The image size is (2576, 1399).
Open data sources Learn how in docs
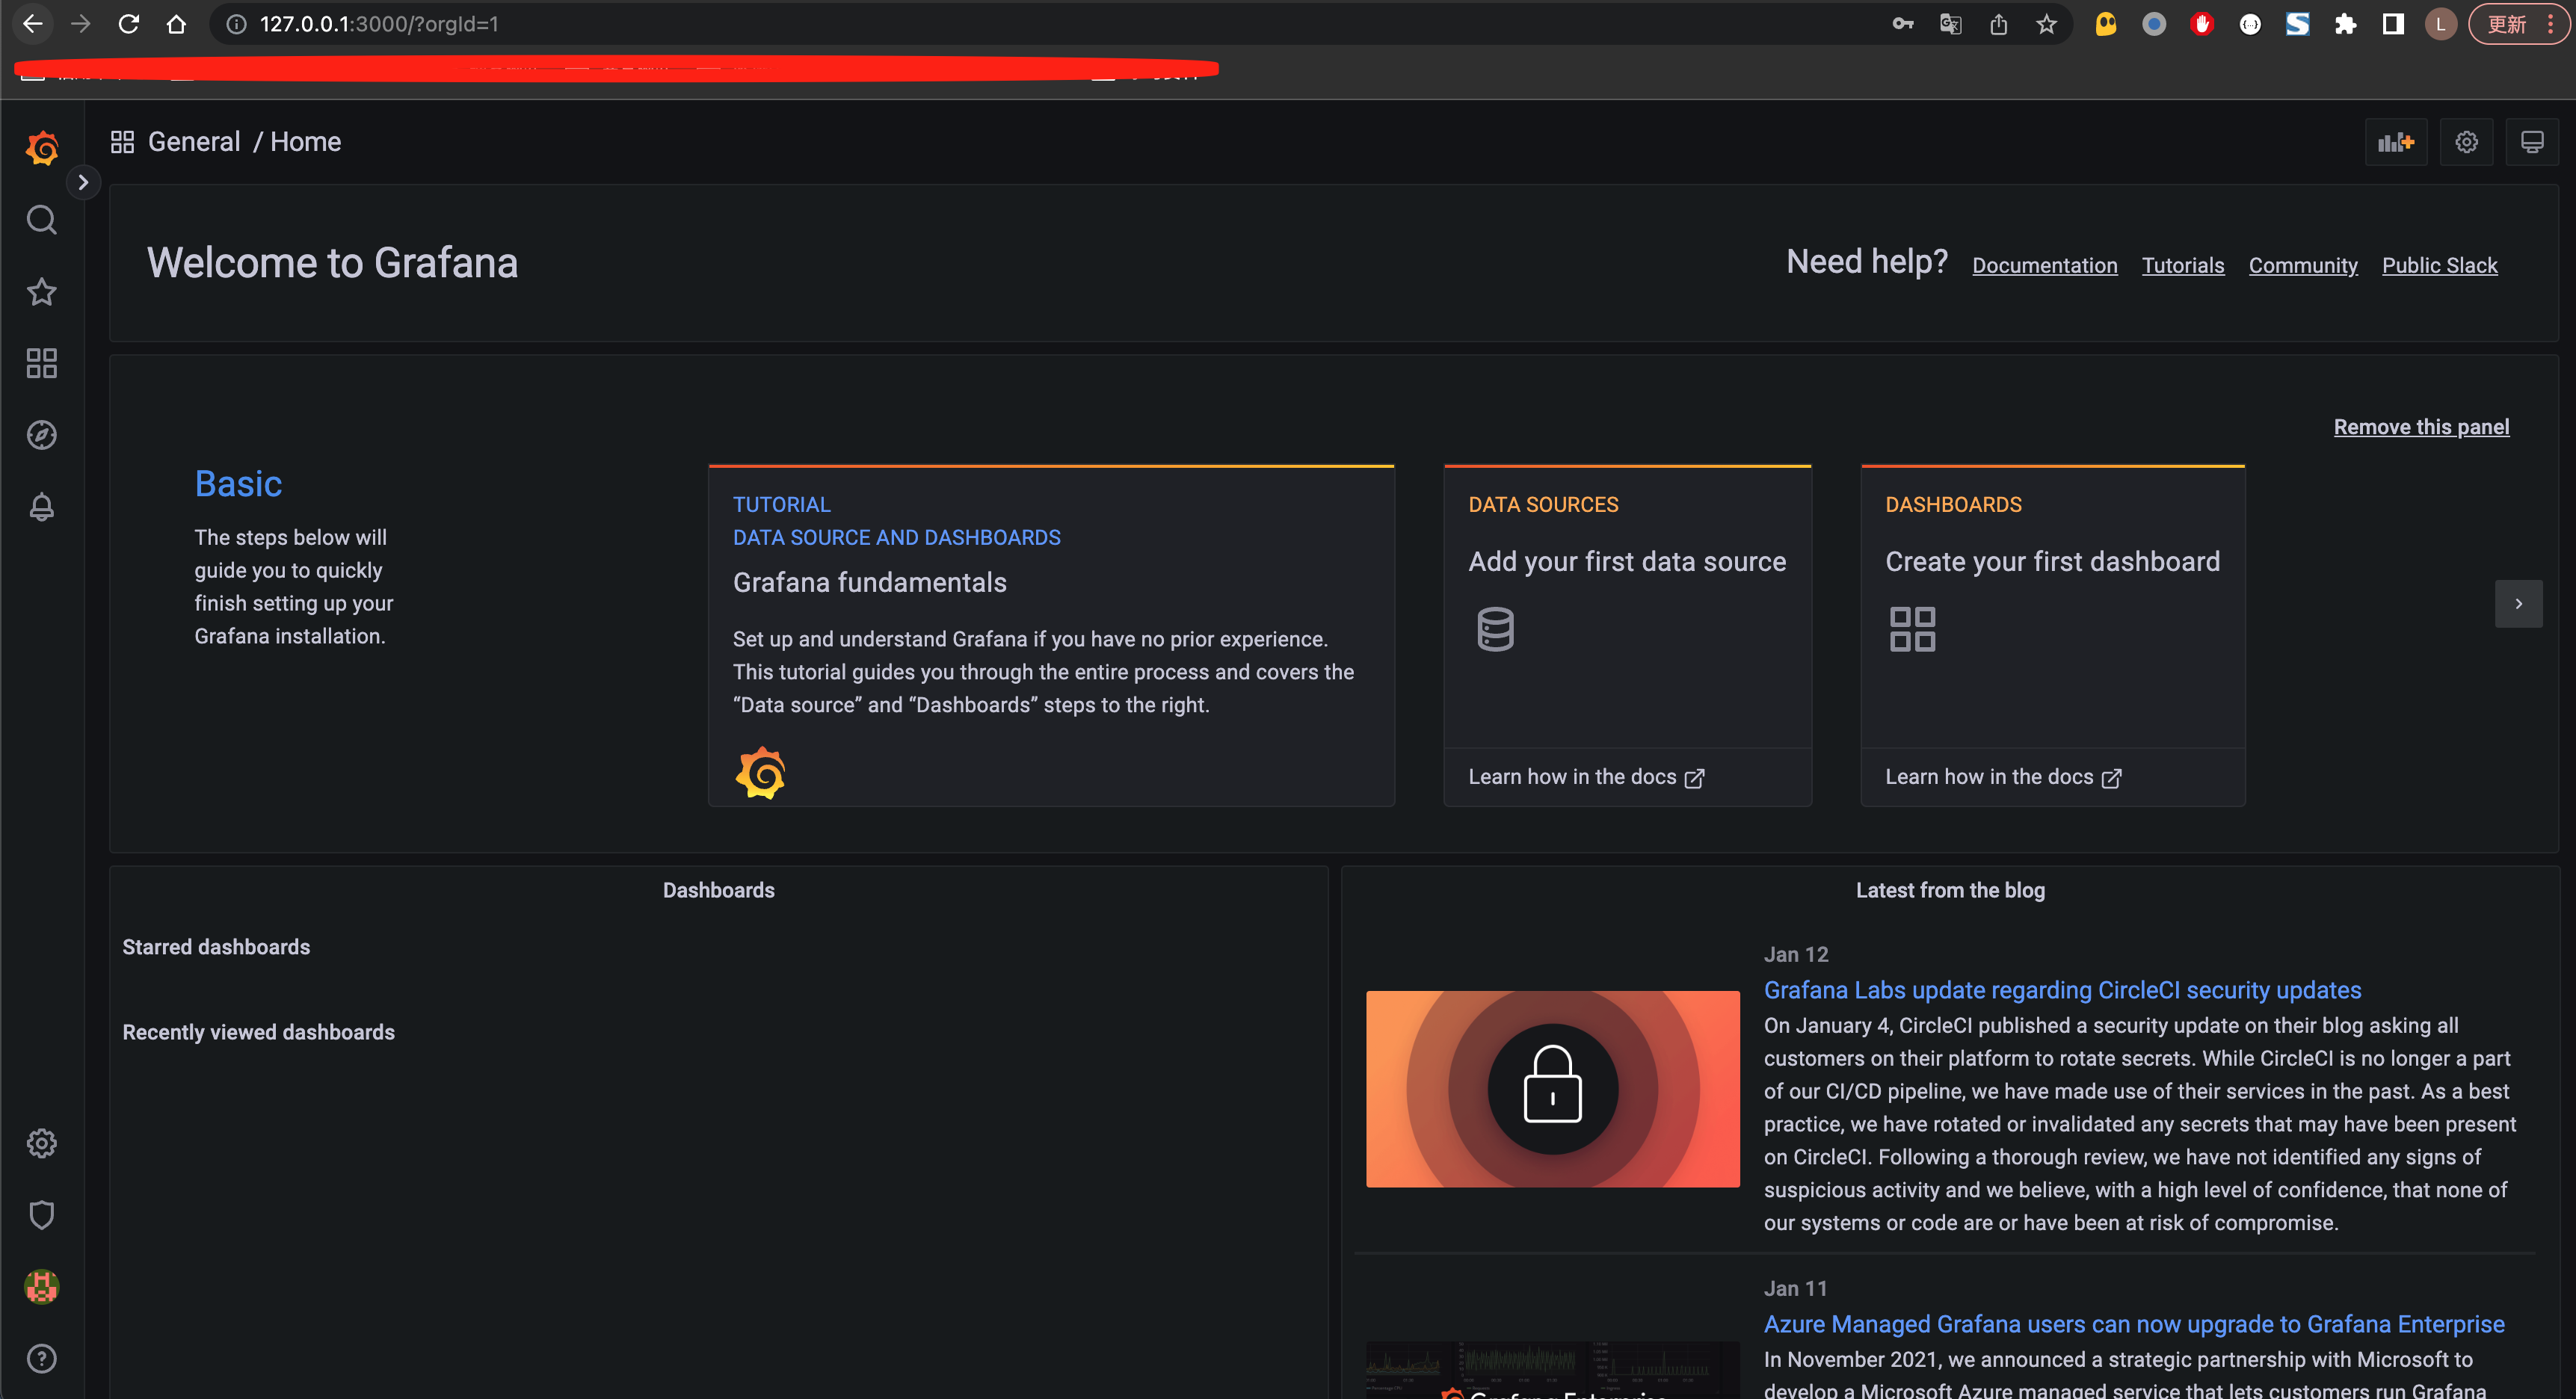(x=1586, y=777)
